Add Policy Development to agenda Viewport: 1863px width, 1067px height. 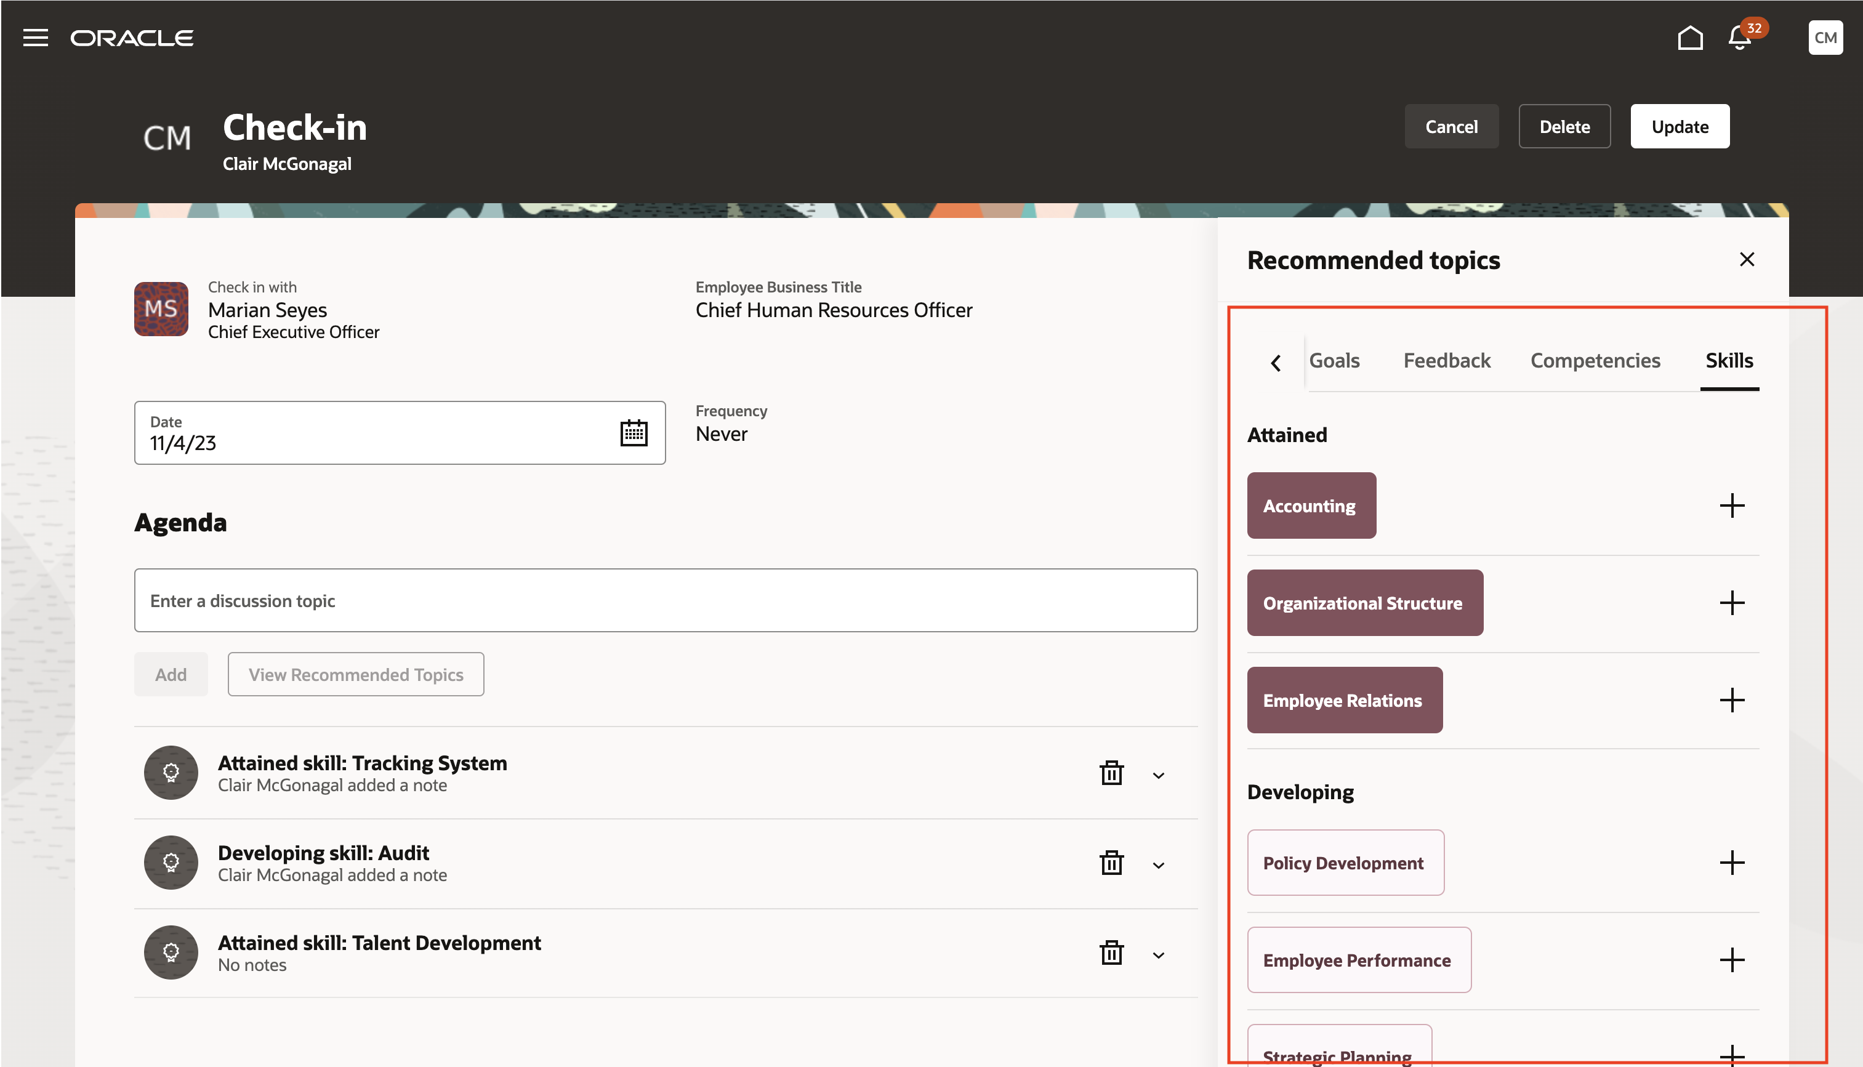coord(1732,863)
